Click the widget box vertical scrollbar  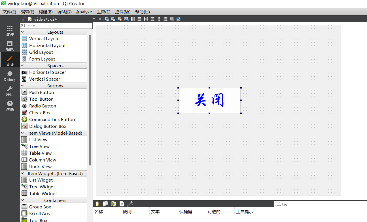pos(90,100)
